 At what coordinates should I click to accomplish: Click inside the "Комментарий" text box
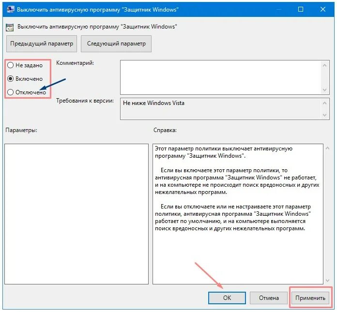[x=220, y=77]
